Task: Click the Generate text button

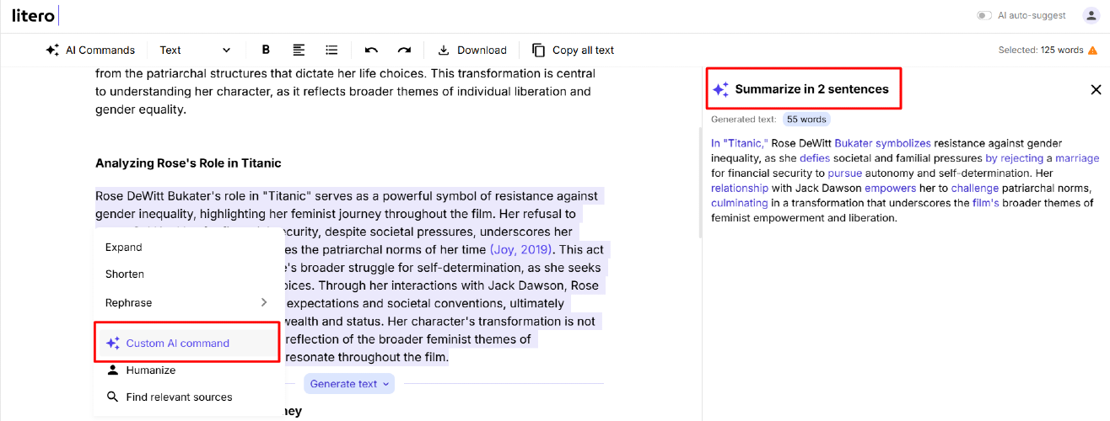Action: click(349, 384)
